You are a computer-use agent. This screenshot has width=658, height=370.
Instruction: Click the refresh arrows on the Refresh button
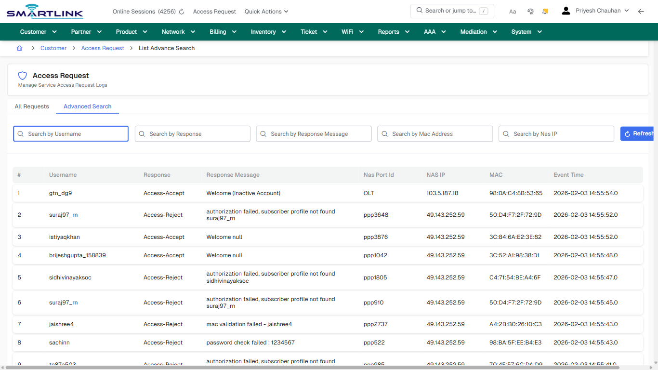pyautogui.click(x=627, y=133)
